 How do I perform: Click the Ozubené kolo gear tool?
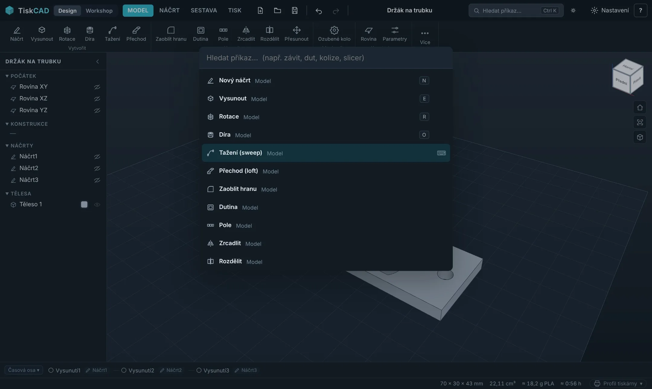coord(334,34)
